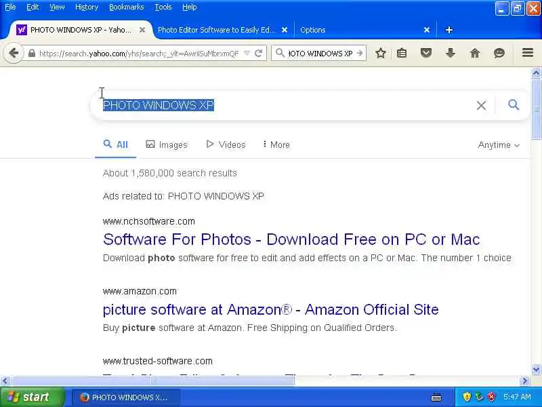This screenshot has width=542, height=407.
Task: Go to the Home page icon
Action: click(x=475, y=54)
